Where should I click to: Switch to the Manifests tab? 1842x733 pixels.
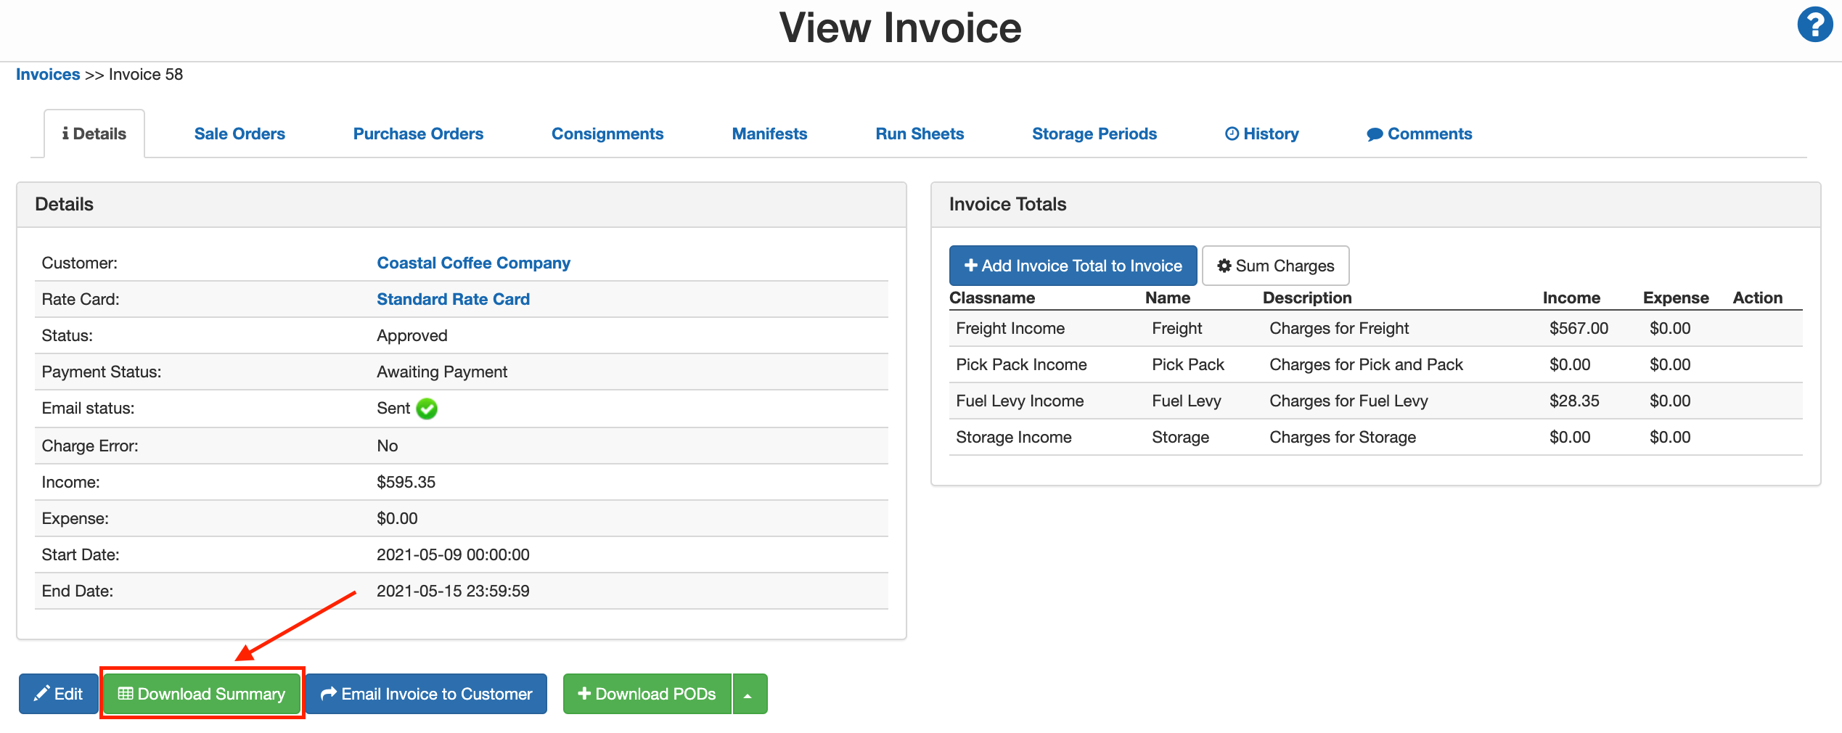pos(769,133)
